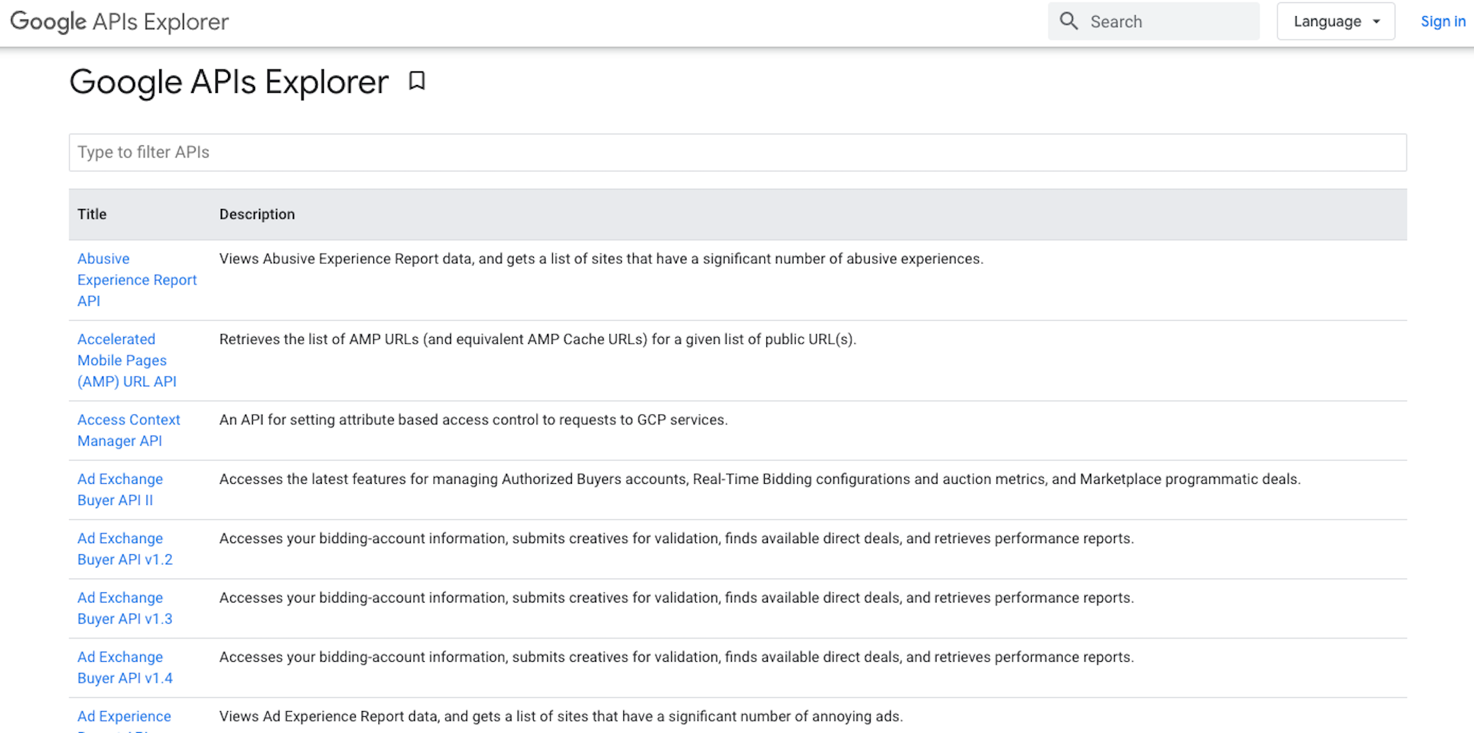The height and width of the screenshot is (733, 1474).
Task: Open Access Context Manager API link
Action: coord(129,430)
